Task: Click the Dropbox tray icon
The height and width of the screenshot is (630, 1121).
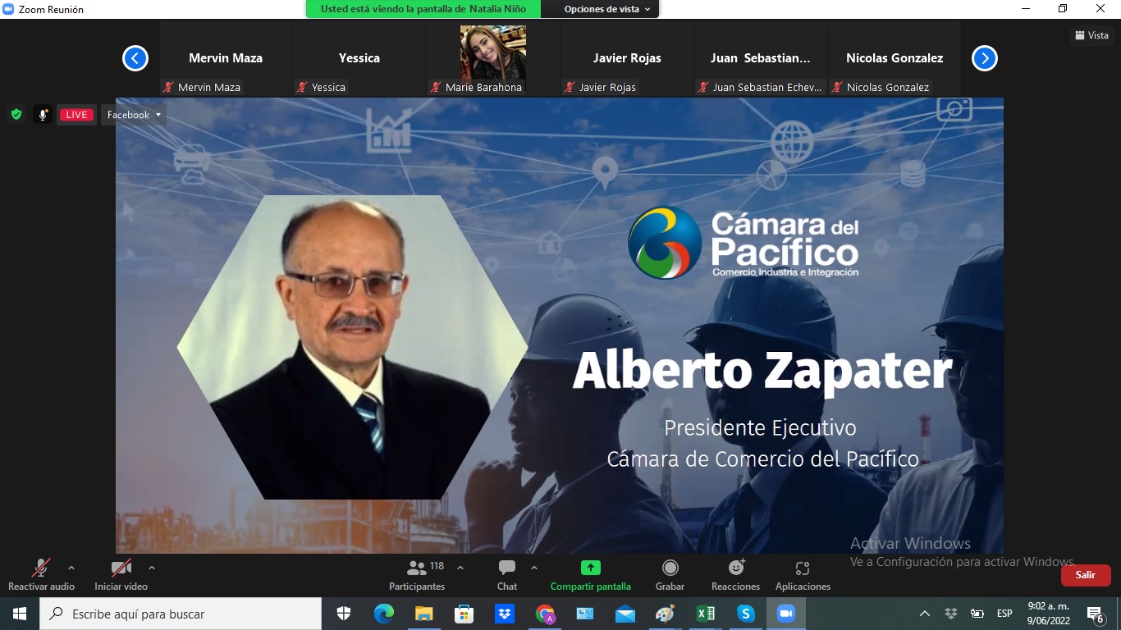Action: click(x=951, y=614)
